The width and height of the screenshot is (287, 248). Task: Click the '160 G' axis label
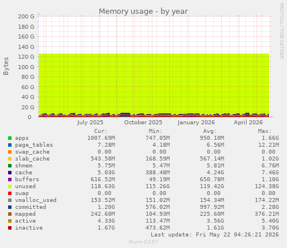click(26, 37)
